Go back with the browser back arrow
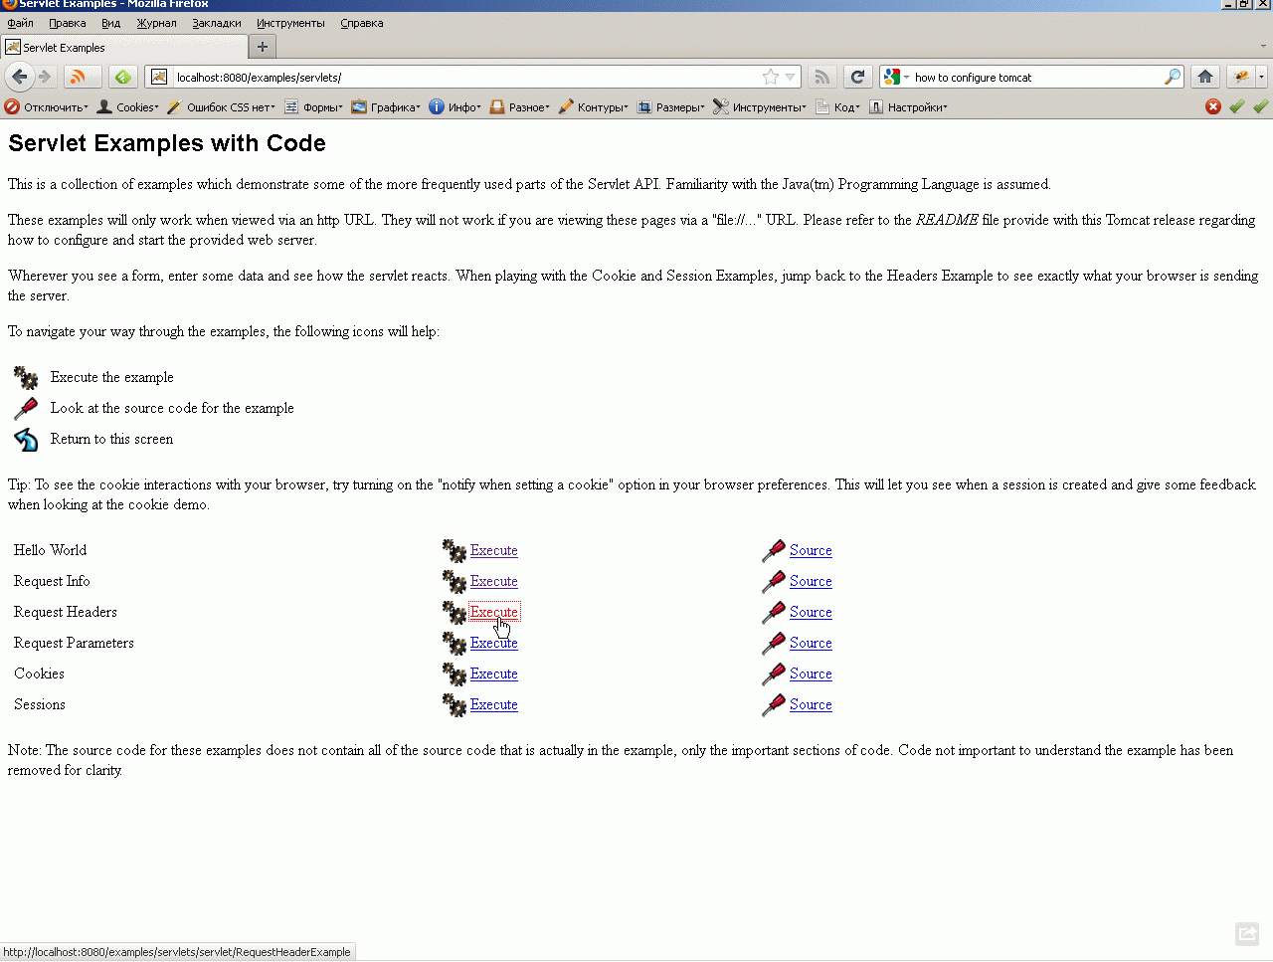 19,77
